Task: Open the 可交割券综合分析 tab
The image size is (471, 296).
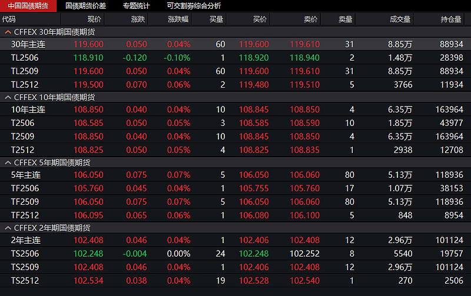Action: click(x=194, y=6)
